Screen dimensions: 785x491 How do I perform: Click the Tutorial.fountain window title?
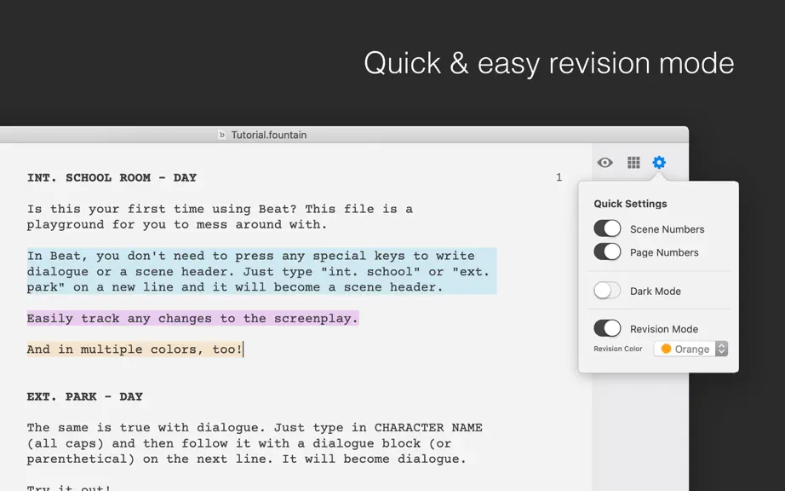pyautogui.click(x=269, y=135)
